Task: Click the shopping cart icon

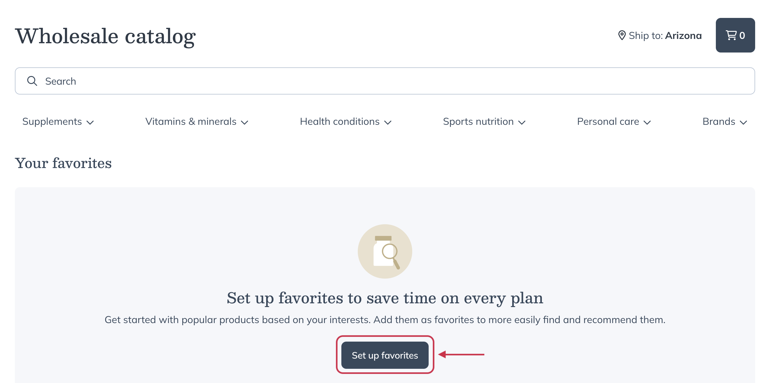Action: click(x=731, y=35)
